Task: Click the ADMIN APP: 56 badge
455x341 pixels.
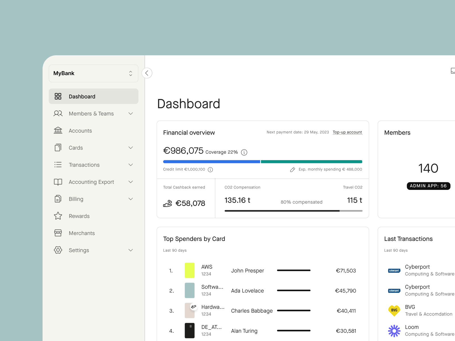Action: 428,186
